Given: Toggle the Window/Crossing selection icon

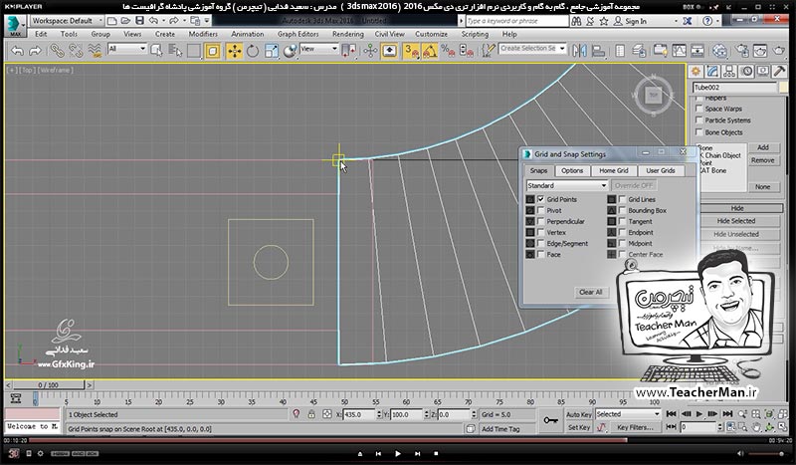Looking at the screenshot, I should click(213, 51).
